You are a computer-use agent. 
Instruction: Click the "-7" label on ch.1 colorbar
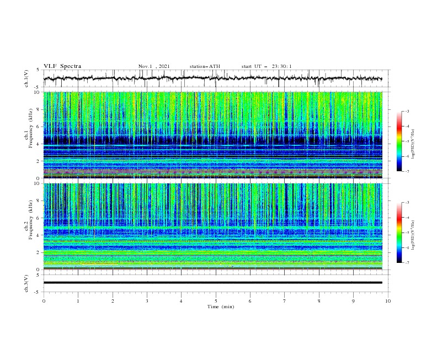point(407,171)
